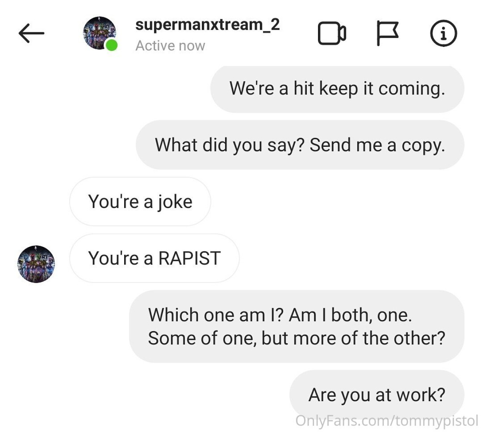This screenshot has height=432, width=481.
Task: Open the header profile picture
Action: pyautogui.click(x=99, y=33)
